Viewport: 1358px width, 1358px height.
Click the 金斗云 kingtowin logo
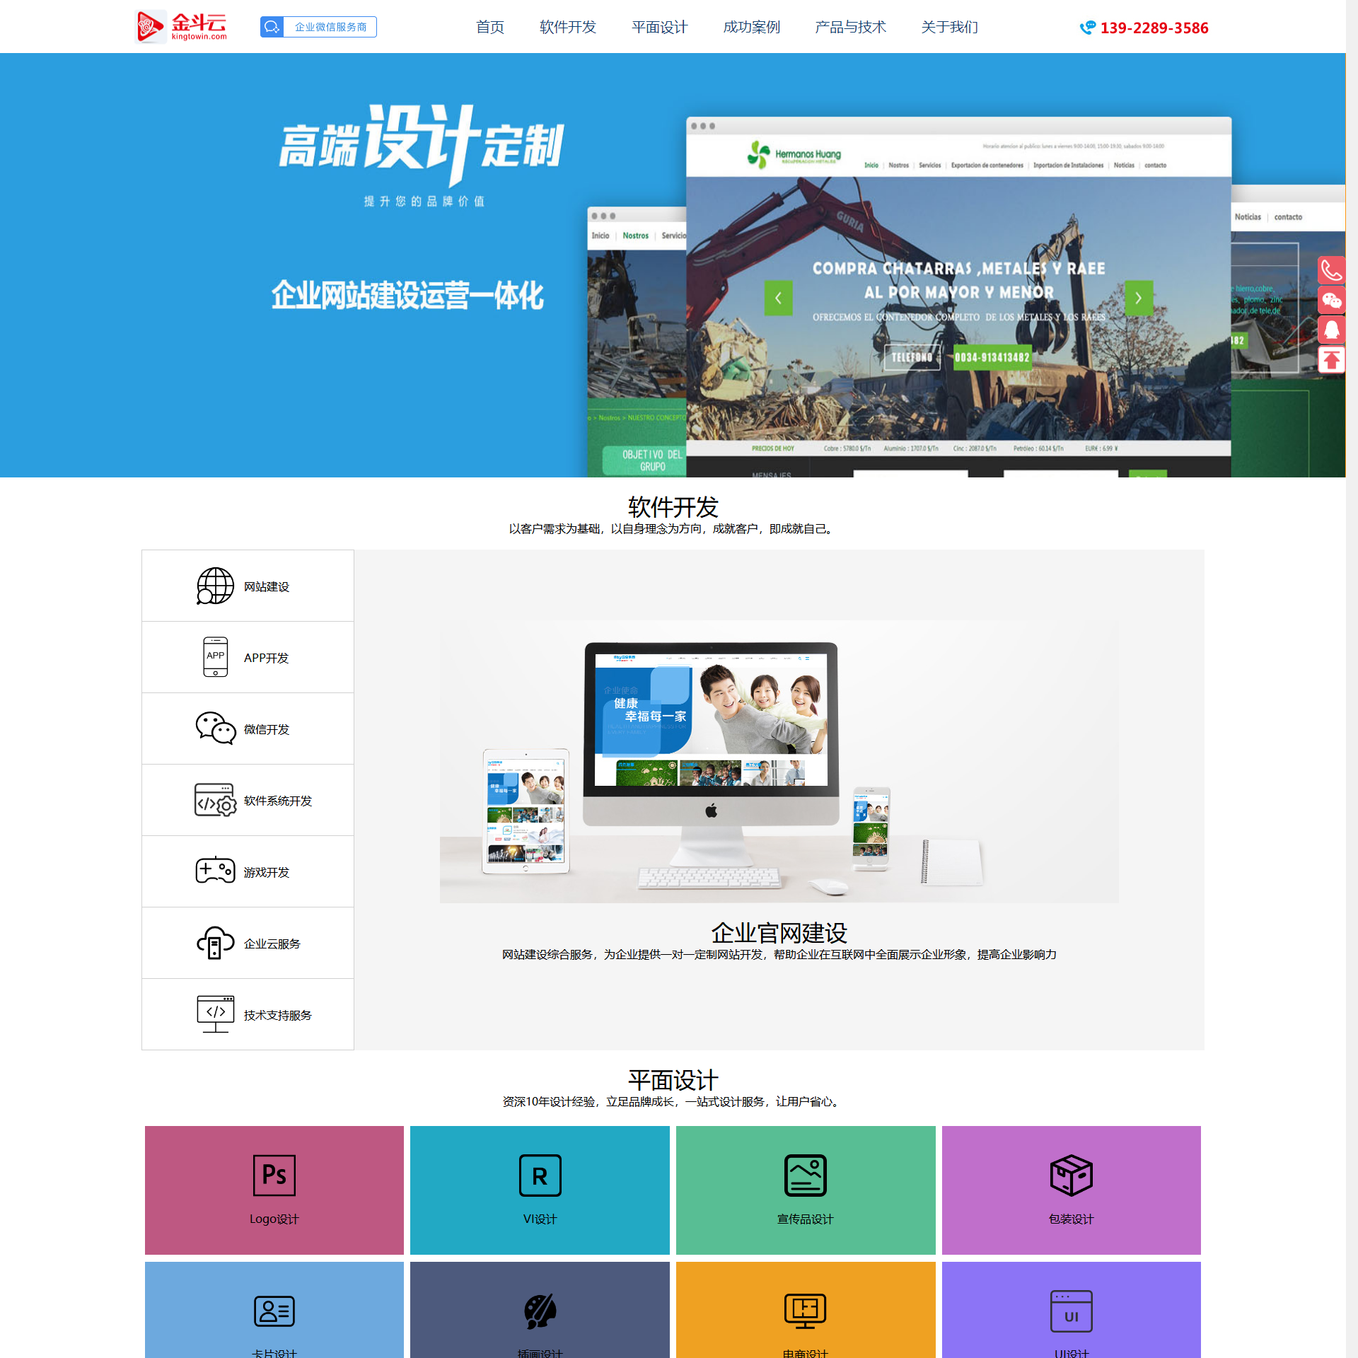[182, 27]
